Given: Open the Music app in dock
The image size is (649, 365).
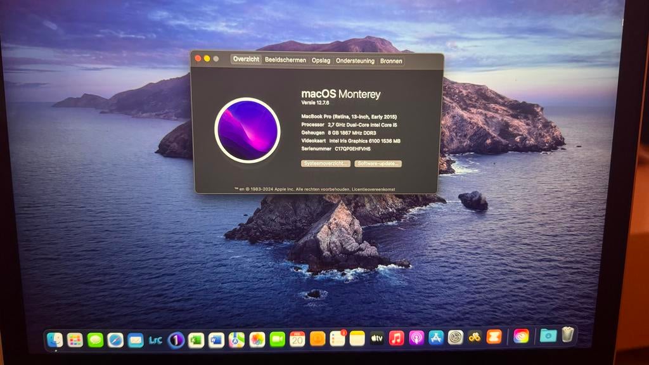Looking at the screenshot, I should [x=397, y=338].
